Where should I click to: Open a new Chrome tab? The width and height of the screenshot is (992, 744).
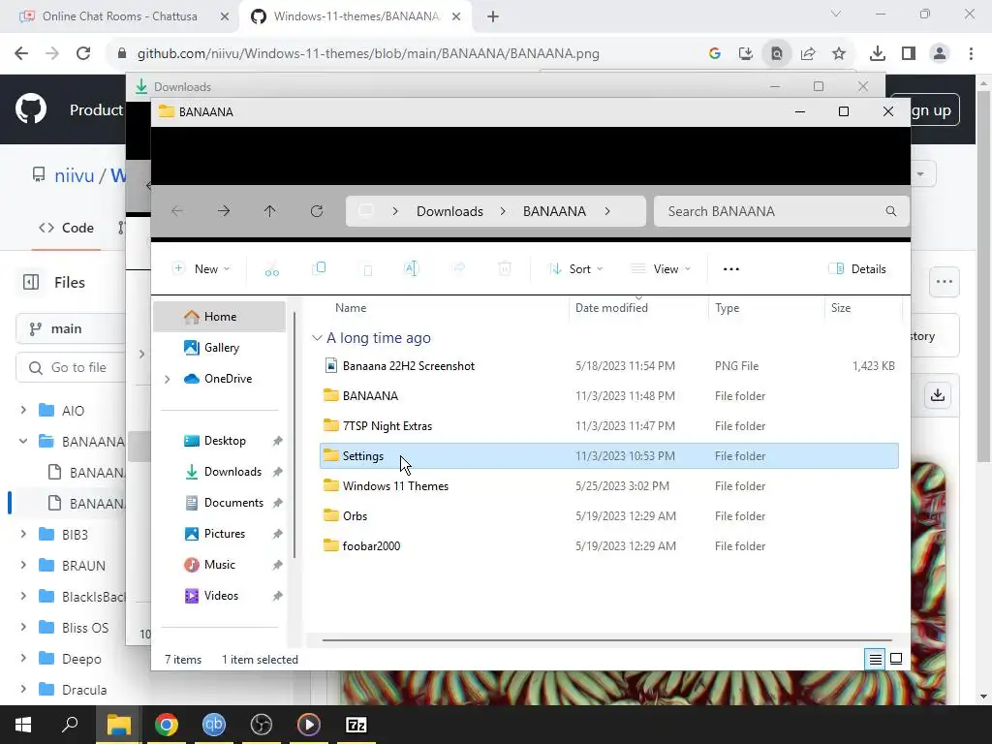tap(493, 17)
